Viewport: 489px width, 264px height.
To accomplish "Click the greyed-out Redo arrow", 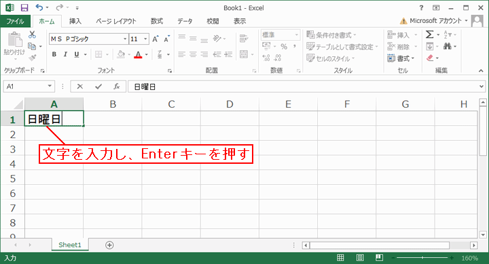I will 59,7.
